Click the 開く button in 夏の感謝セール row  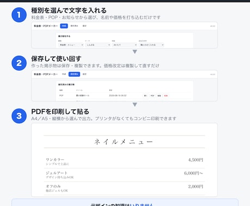(146, 95)
